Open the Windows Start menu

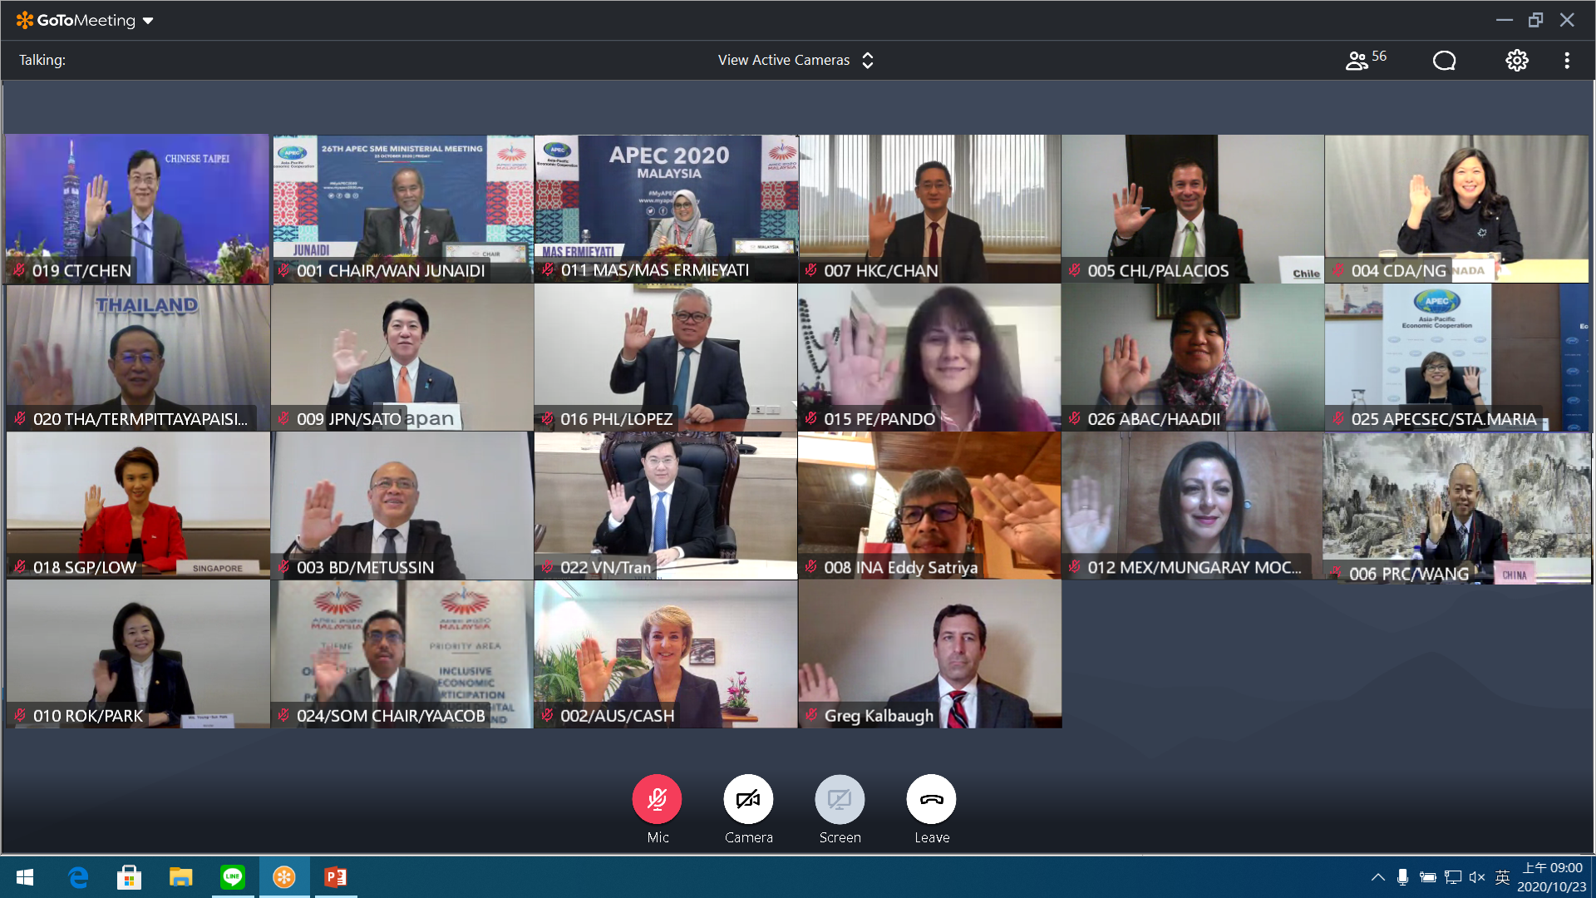coord(25,877)
